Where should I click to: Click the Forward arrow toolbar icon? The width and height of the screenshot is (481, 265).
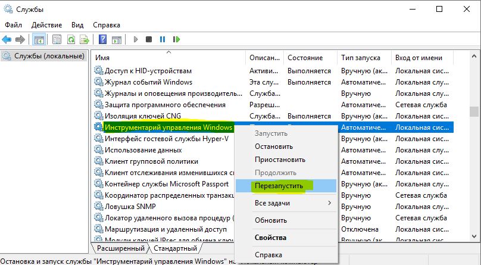[x=20, y=39]
